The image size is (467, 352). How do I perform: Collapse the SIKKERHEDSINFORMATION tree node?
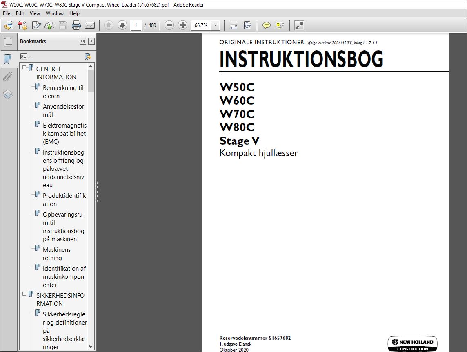tap(24, 294)
